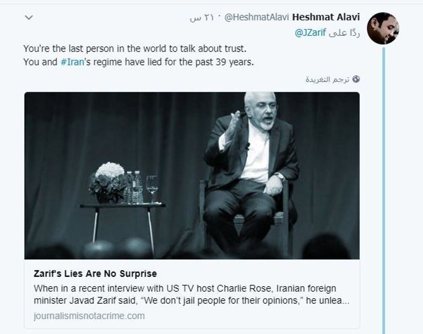Open the tweet options chevron menu
Image resolution: width=423 pixels, height=334 pixels.
click(x=29, y=18)
